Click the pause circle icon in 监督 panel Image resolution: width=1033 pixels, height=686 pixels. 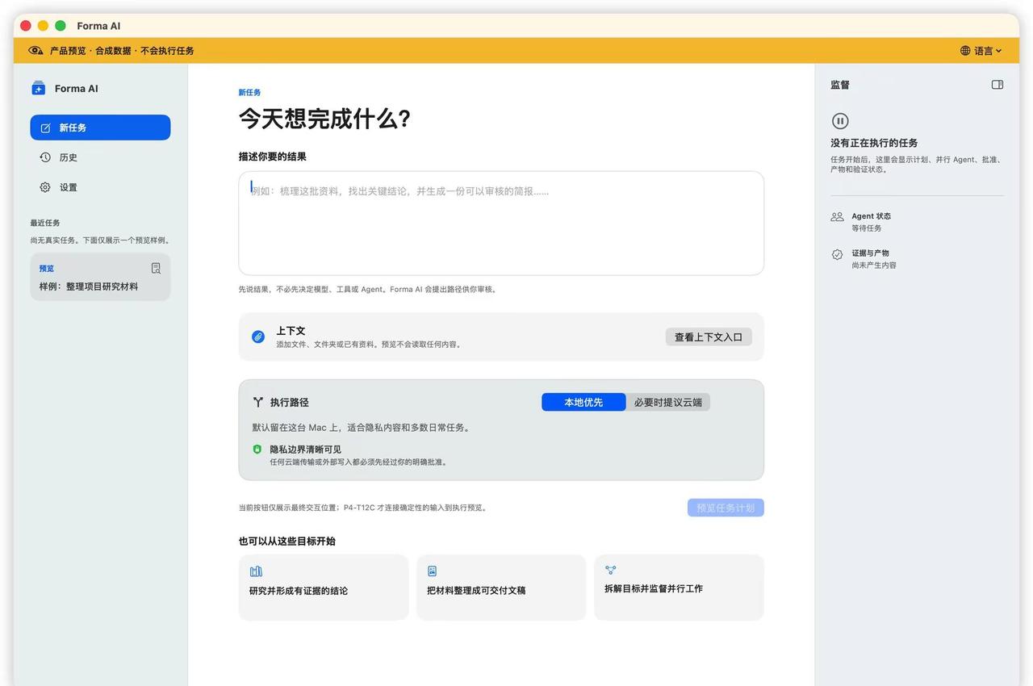(840, 121)
